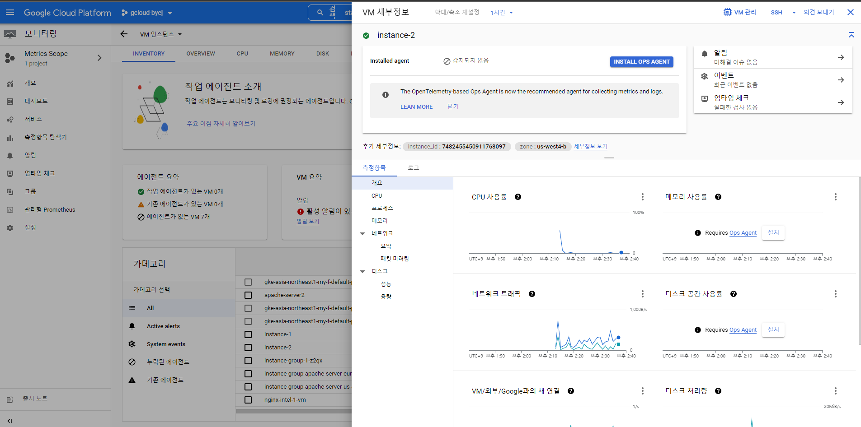Collapse the instance-2 header section
The image size is (861, 427).
[851, 35]
